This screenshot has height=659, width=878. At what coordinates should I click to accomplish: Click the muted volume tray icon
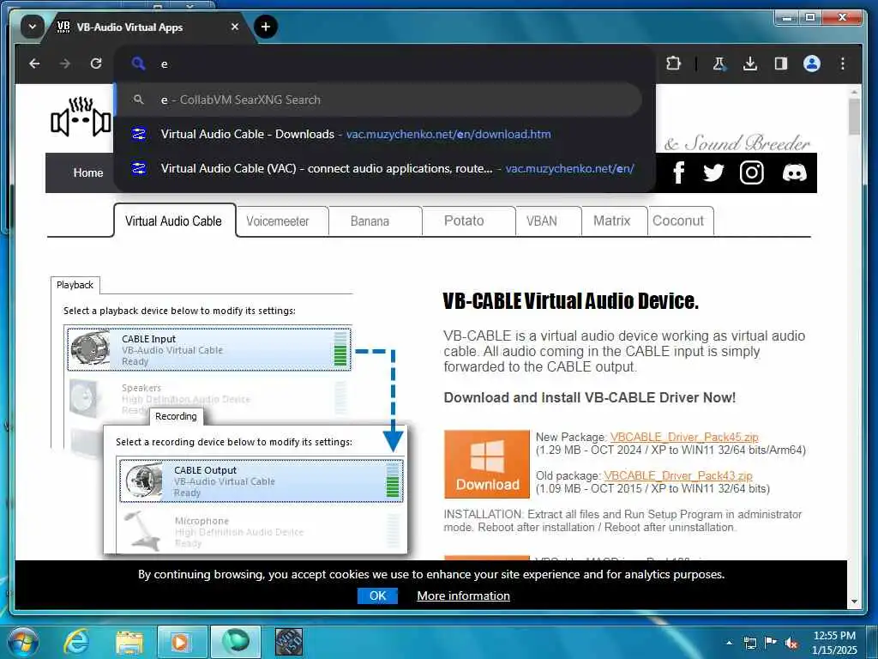(791, 643)
